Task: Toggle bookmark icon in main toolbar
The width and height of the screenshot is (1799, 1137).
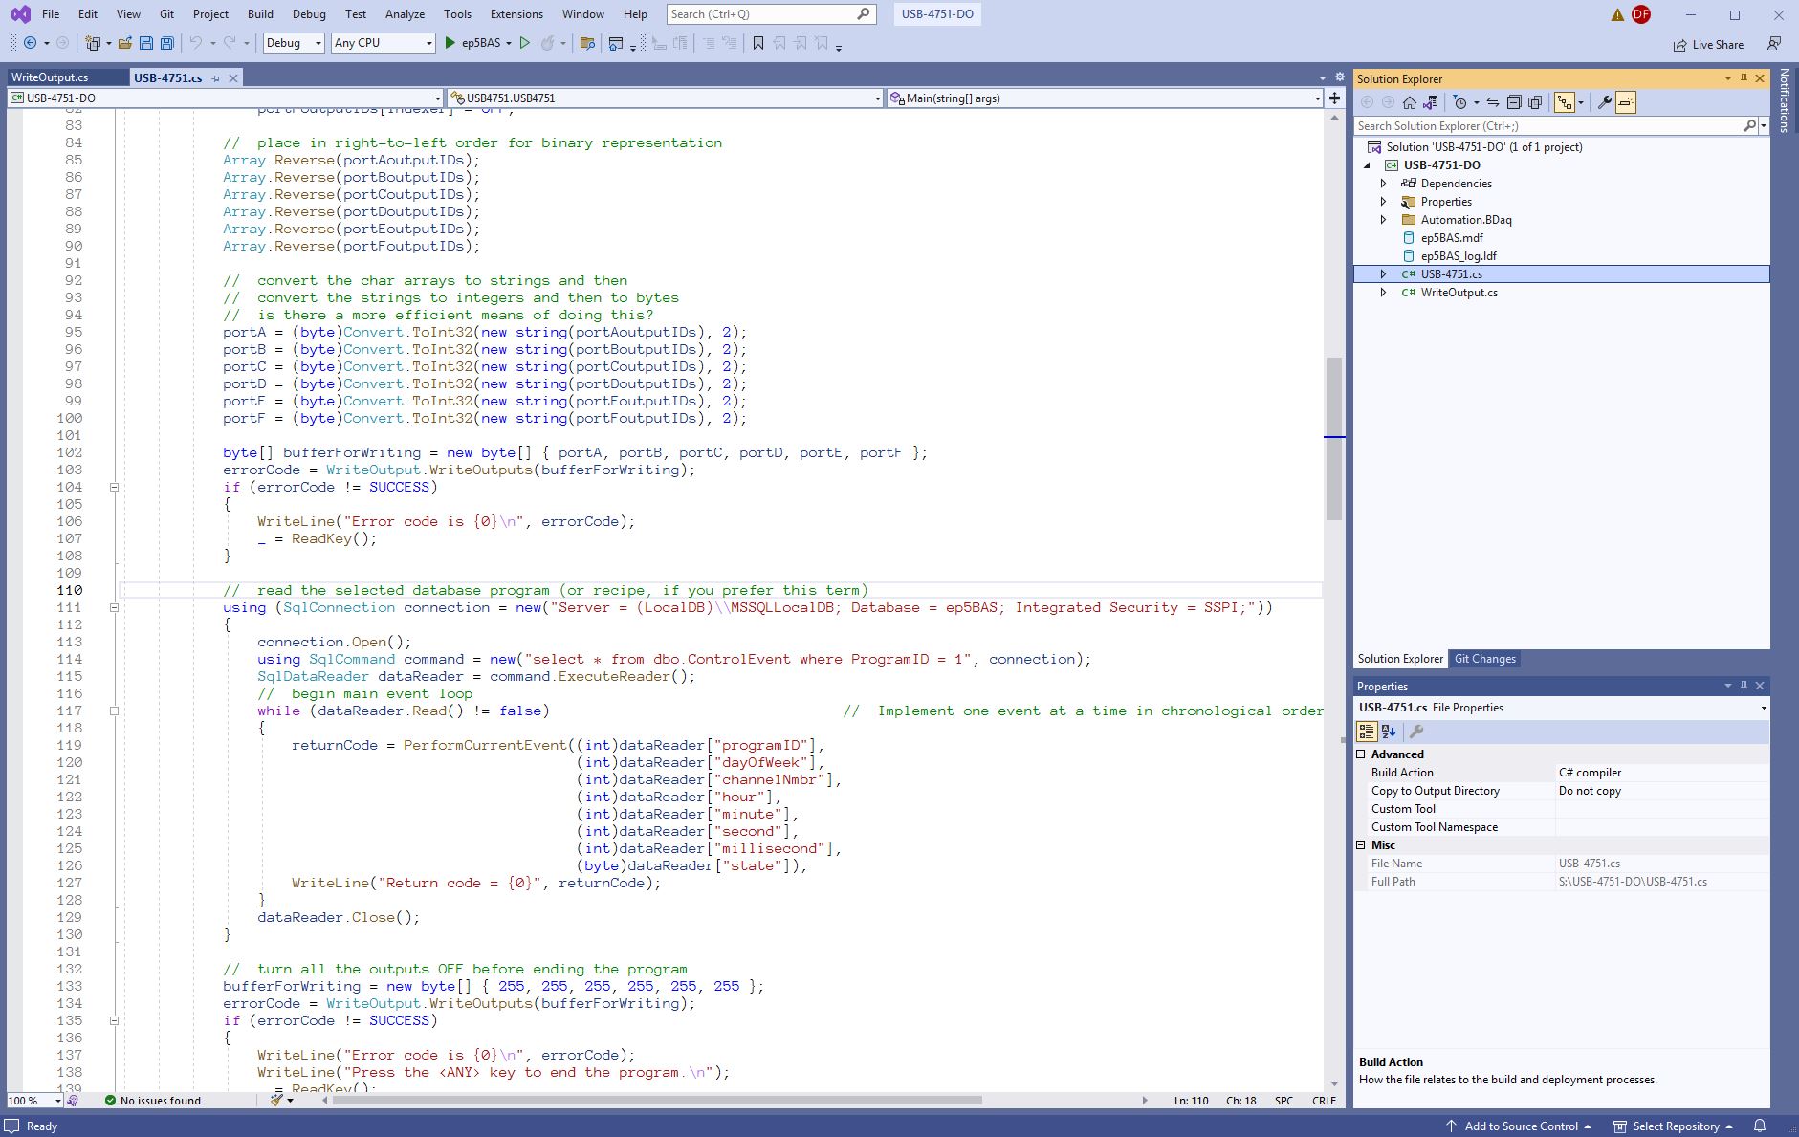Action: 758,43
